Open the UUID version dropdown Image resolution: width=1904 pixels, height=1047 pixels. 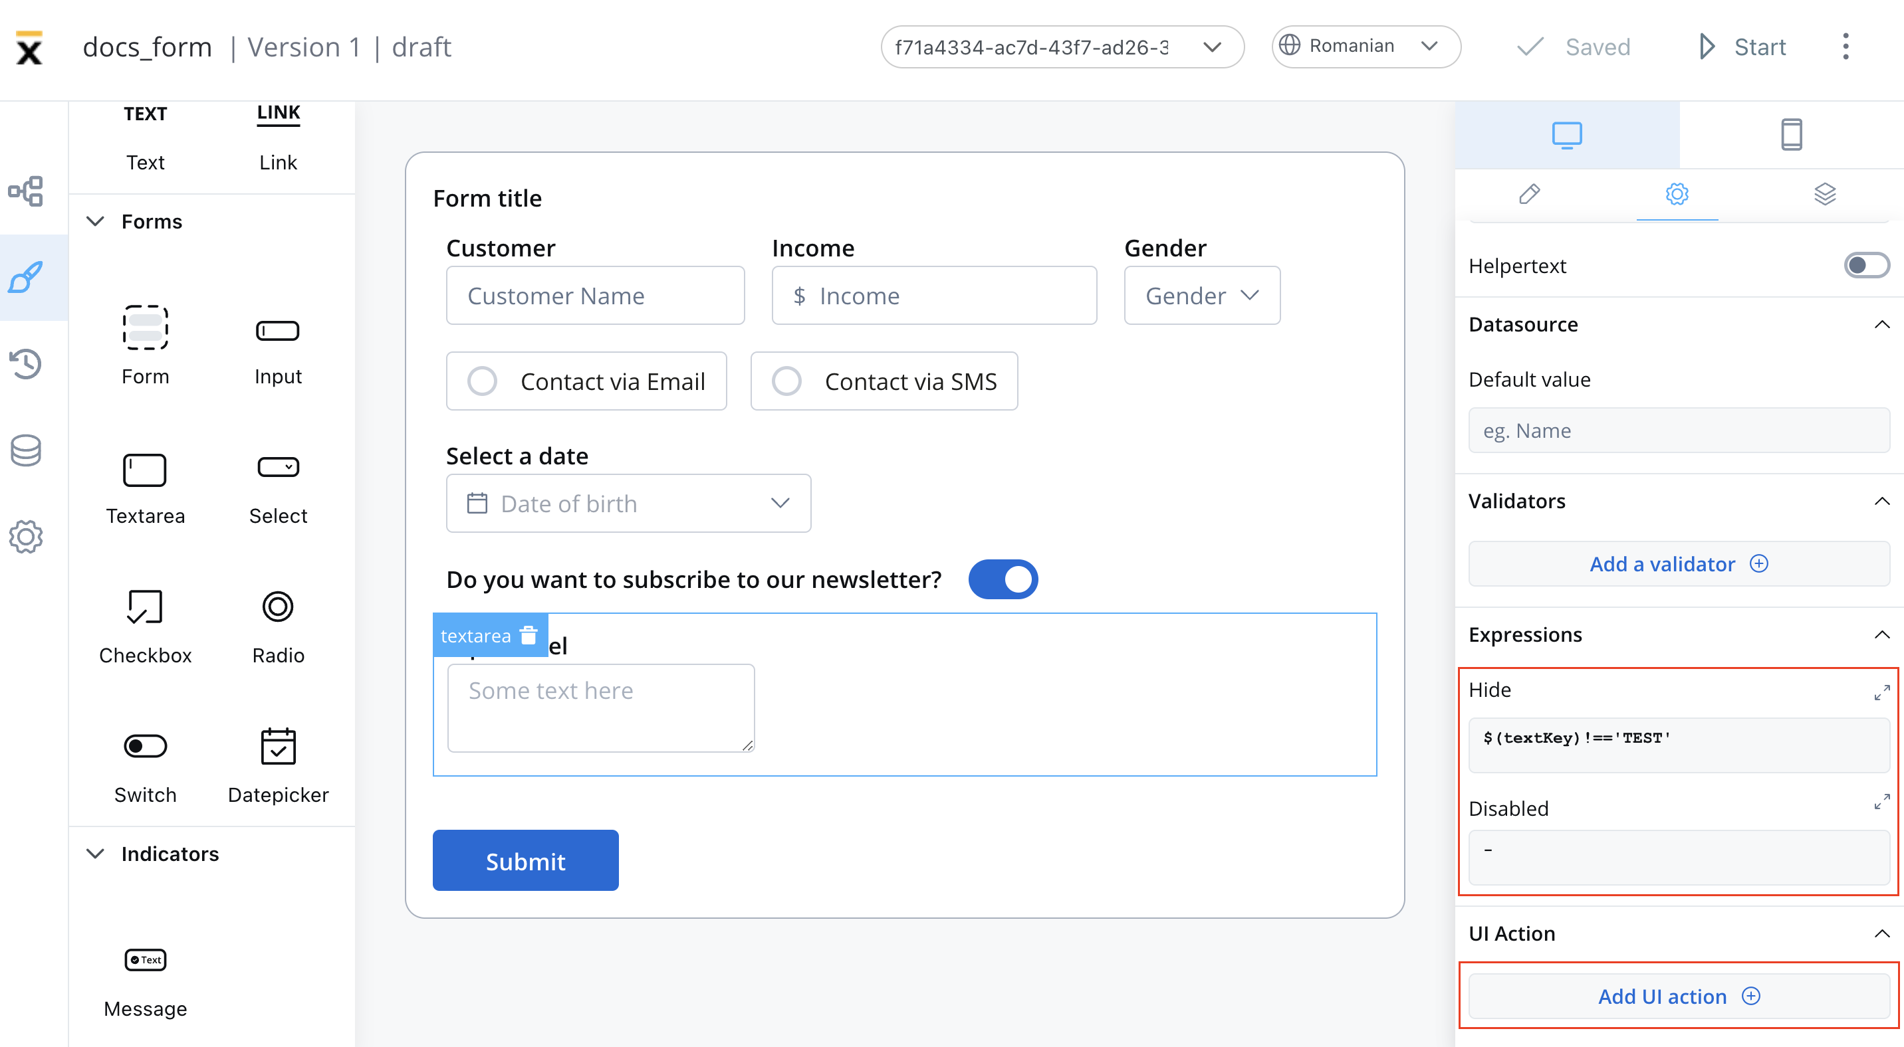point(1062,47)
